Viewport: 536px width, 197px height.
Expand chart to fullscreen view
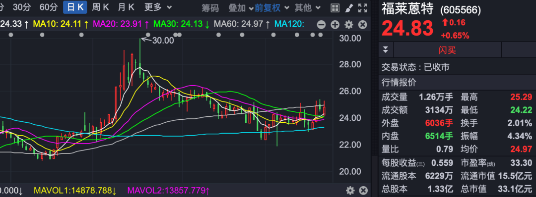[362, 8]
